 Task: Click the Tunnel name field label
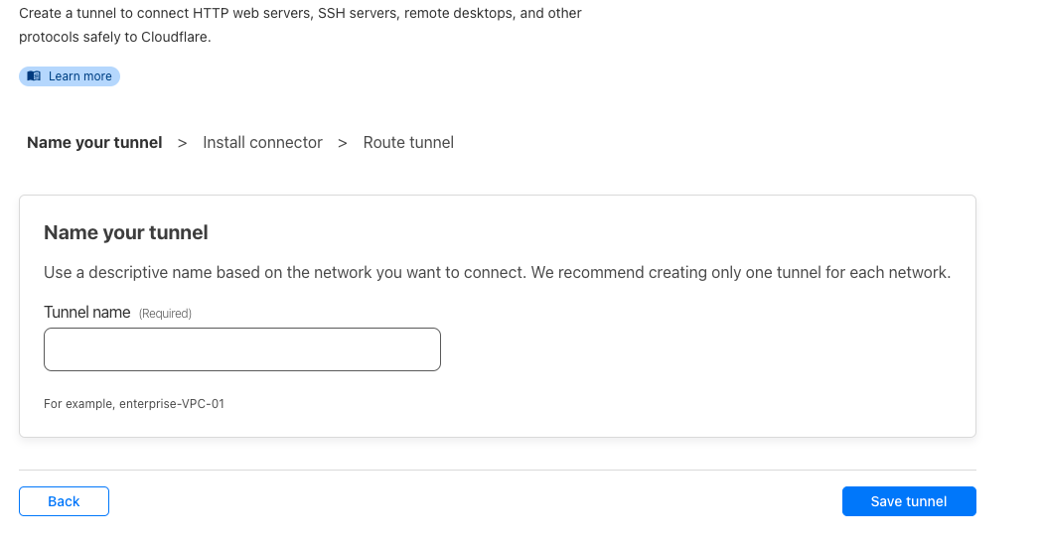click(x=87, y=312)
